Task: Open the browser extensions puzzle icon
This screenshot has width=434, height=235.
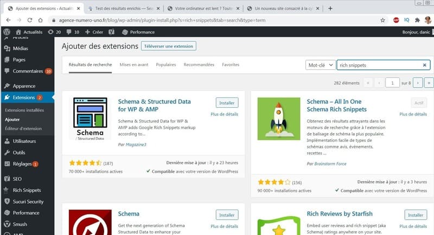Action: coord(417,20)
